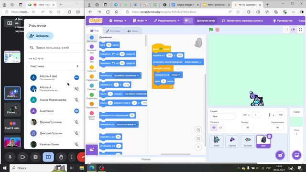Switch to large stage layout
The image size is (306, 172).
[x=293, y=30]
